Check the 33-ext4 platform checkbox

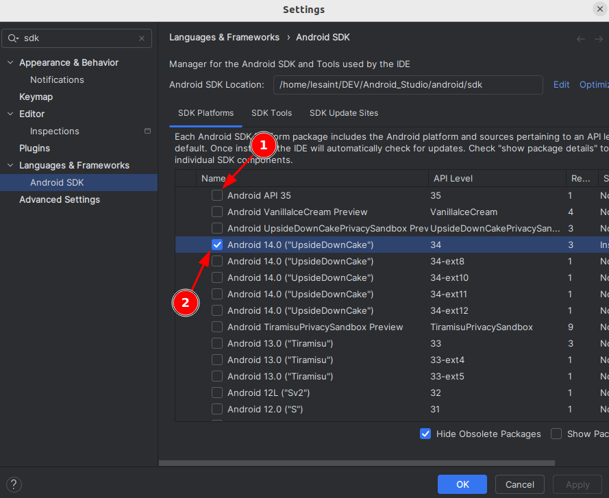click(217, 360)
